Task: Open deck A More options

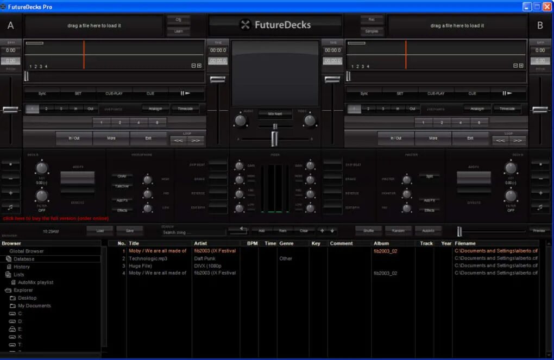Action: pos(111,138)
